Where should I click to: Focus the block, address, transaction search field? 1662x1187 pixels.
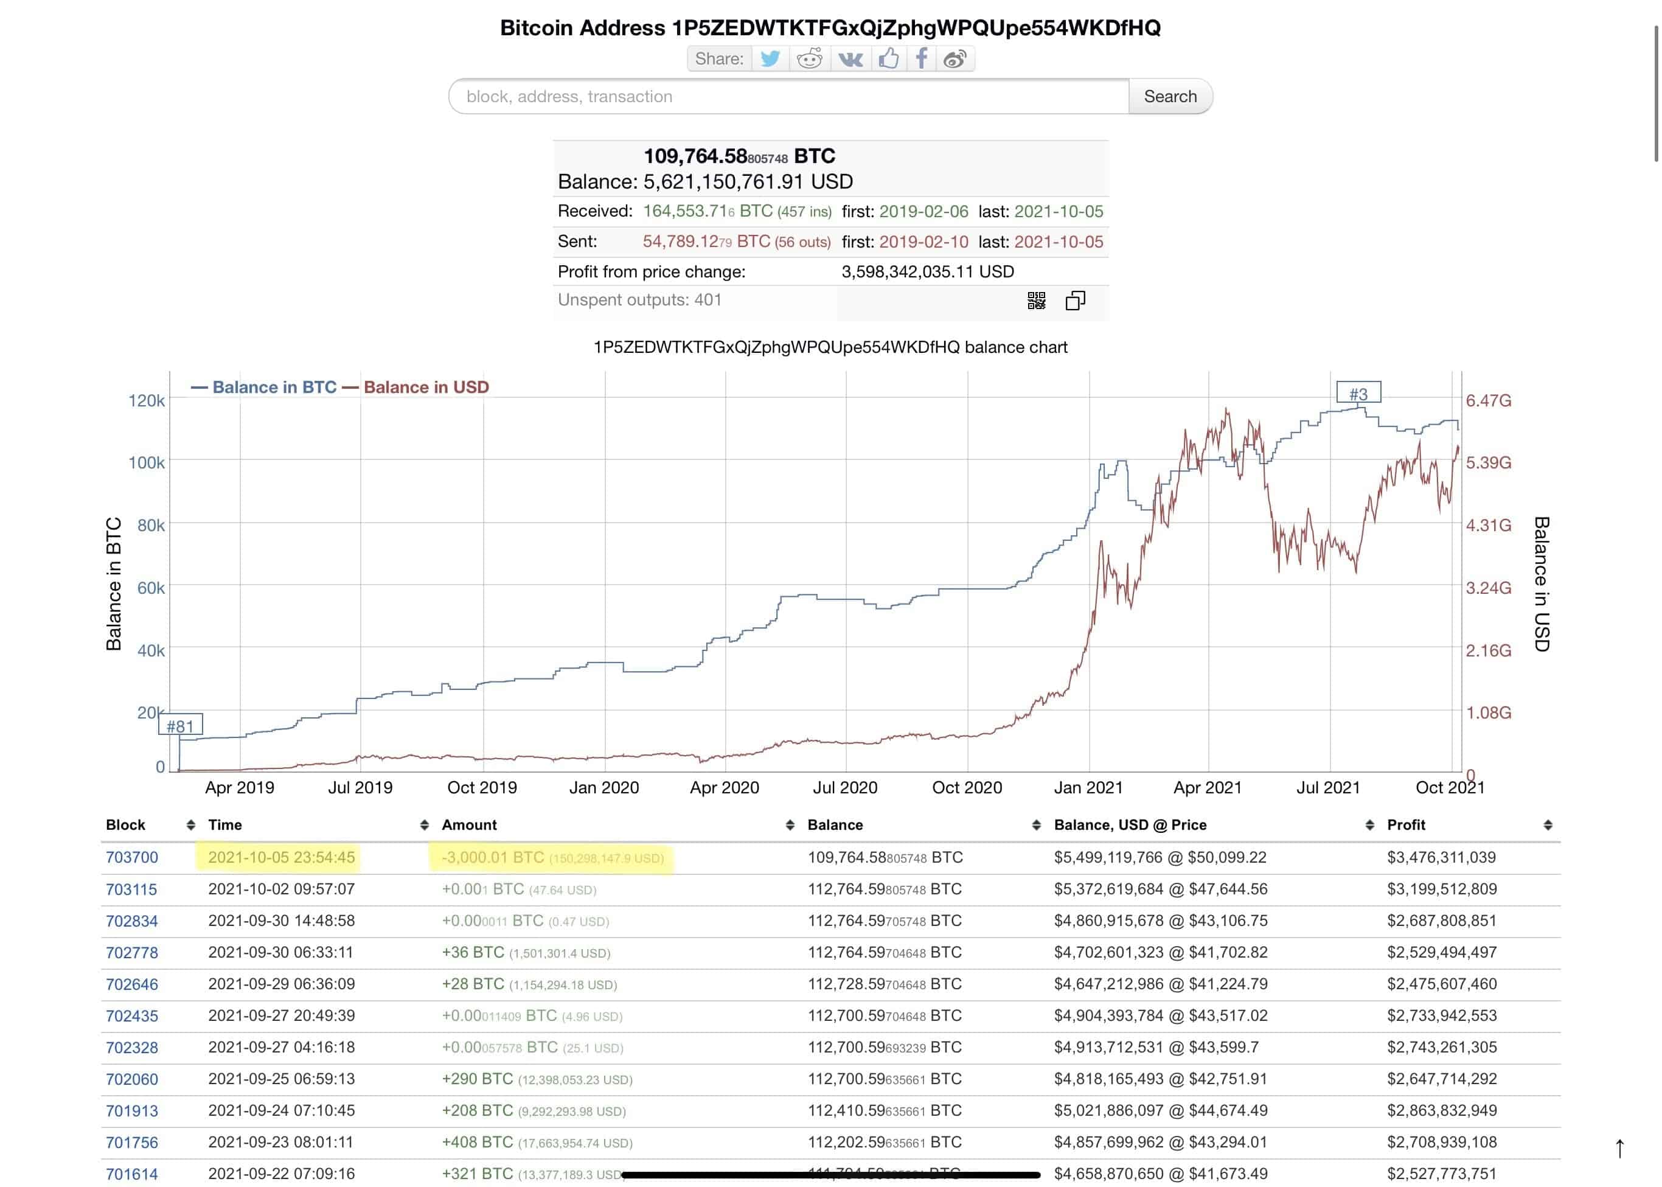790,97
